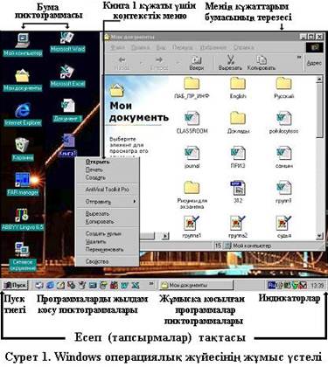Click the Пуск start button
This screenshot has height=367, width=328.
pos(15,285)
